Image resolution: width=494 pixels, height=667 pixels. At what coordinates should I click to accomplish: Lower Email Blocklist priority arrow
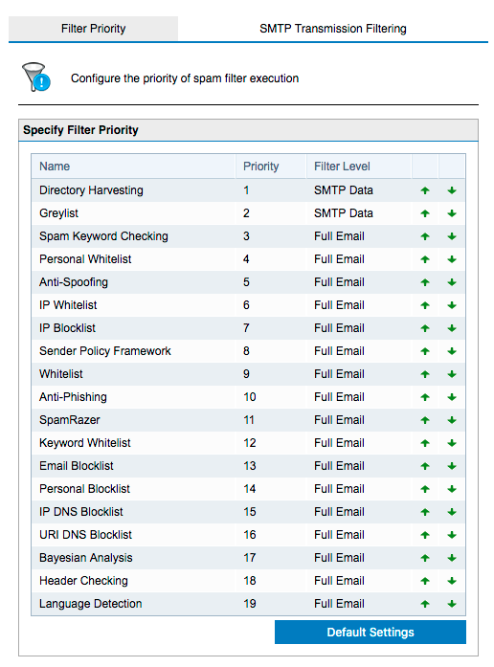[452, 466]
